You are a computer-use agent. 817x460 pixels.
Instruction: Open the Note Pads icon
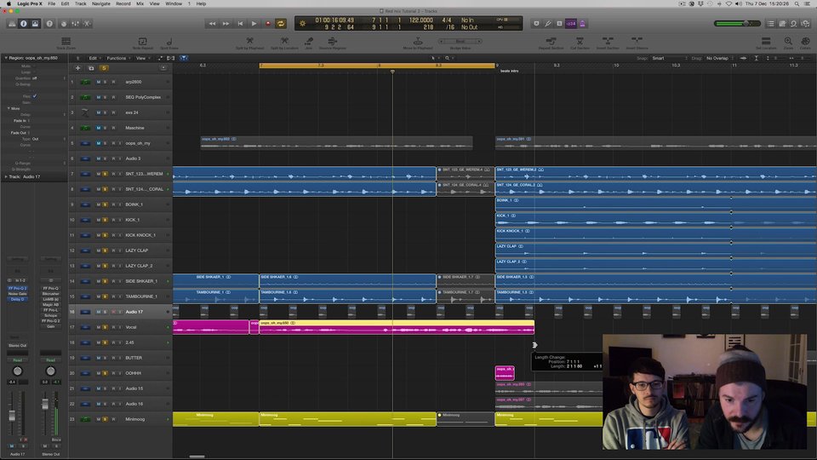782,24
